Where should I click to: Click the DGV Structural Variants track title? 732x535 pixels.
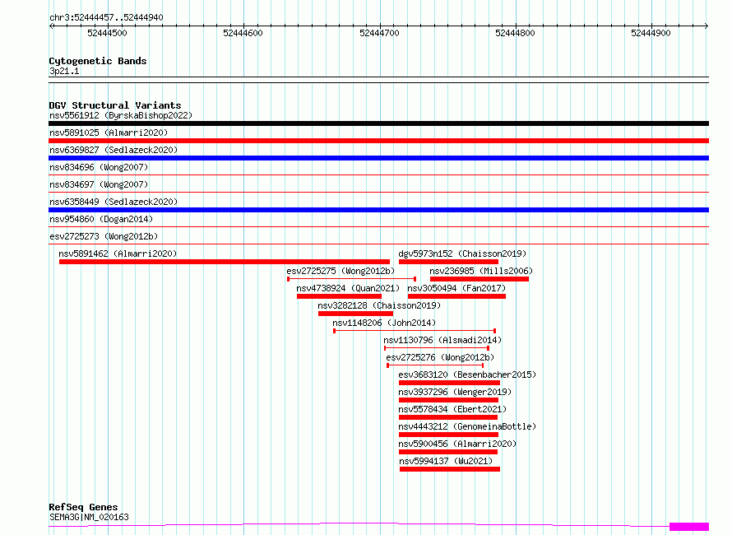point(115,105)
